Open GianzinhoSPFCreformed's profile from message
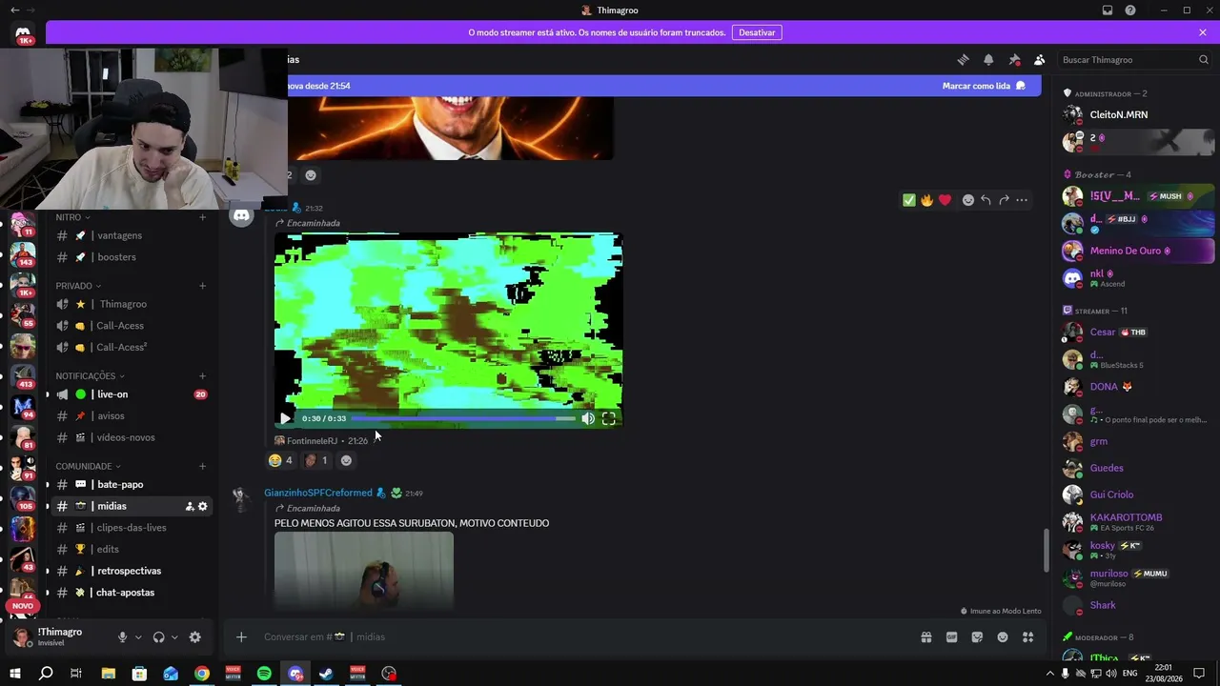Image resolution: width=1220 pixels, height=686 pixels. tap(318, 493)
